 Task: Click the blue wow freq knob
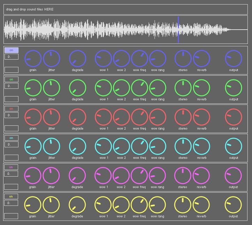[x=140, y=59]
